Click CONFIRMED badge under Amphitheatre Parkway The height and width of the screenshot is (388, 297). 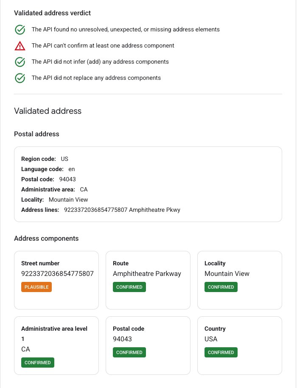coord(129,287)
